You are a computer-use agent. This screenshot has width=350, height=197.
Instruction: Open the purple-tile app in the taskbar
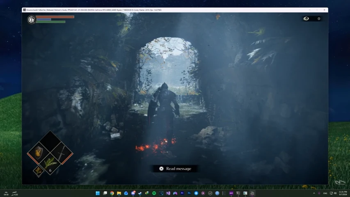click(231, 193)
